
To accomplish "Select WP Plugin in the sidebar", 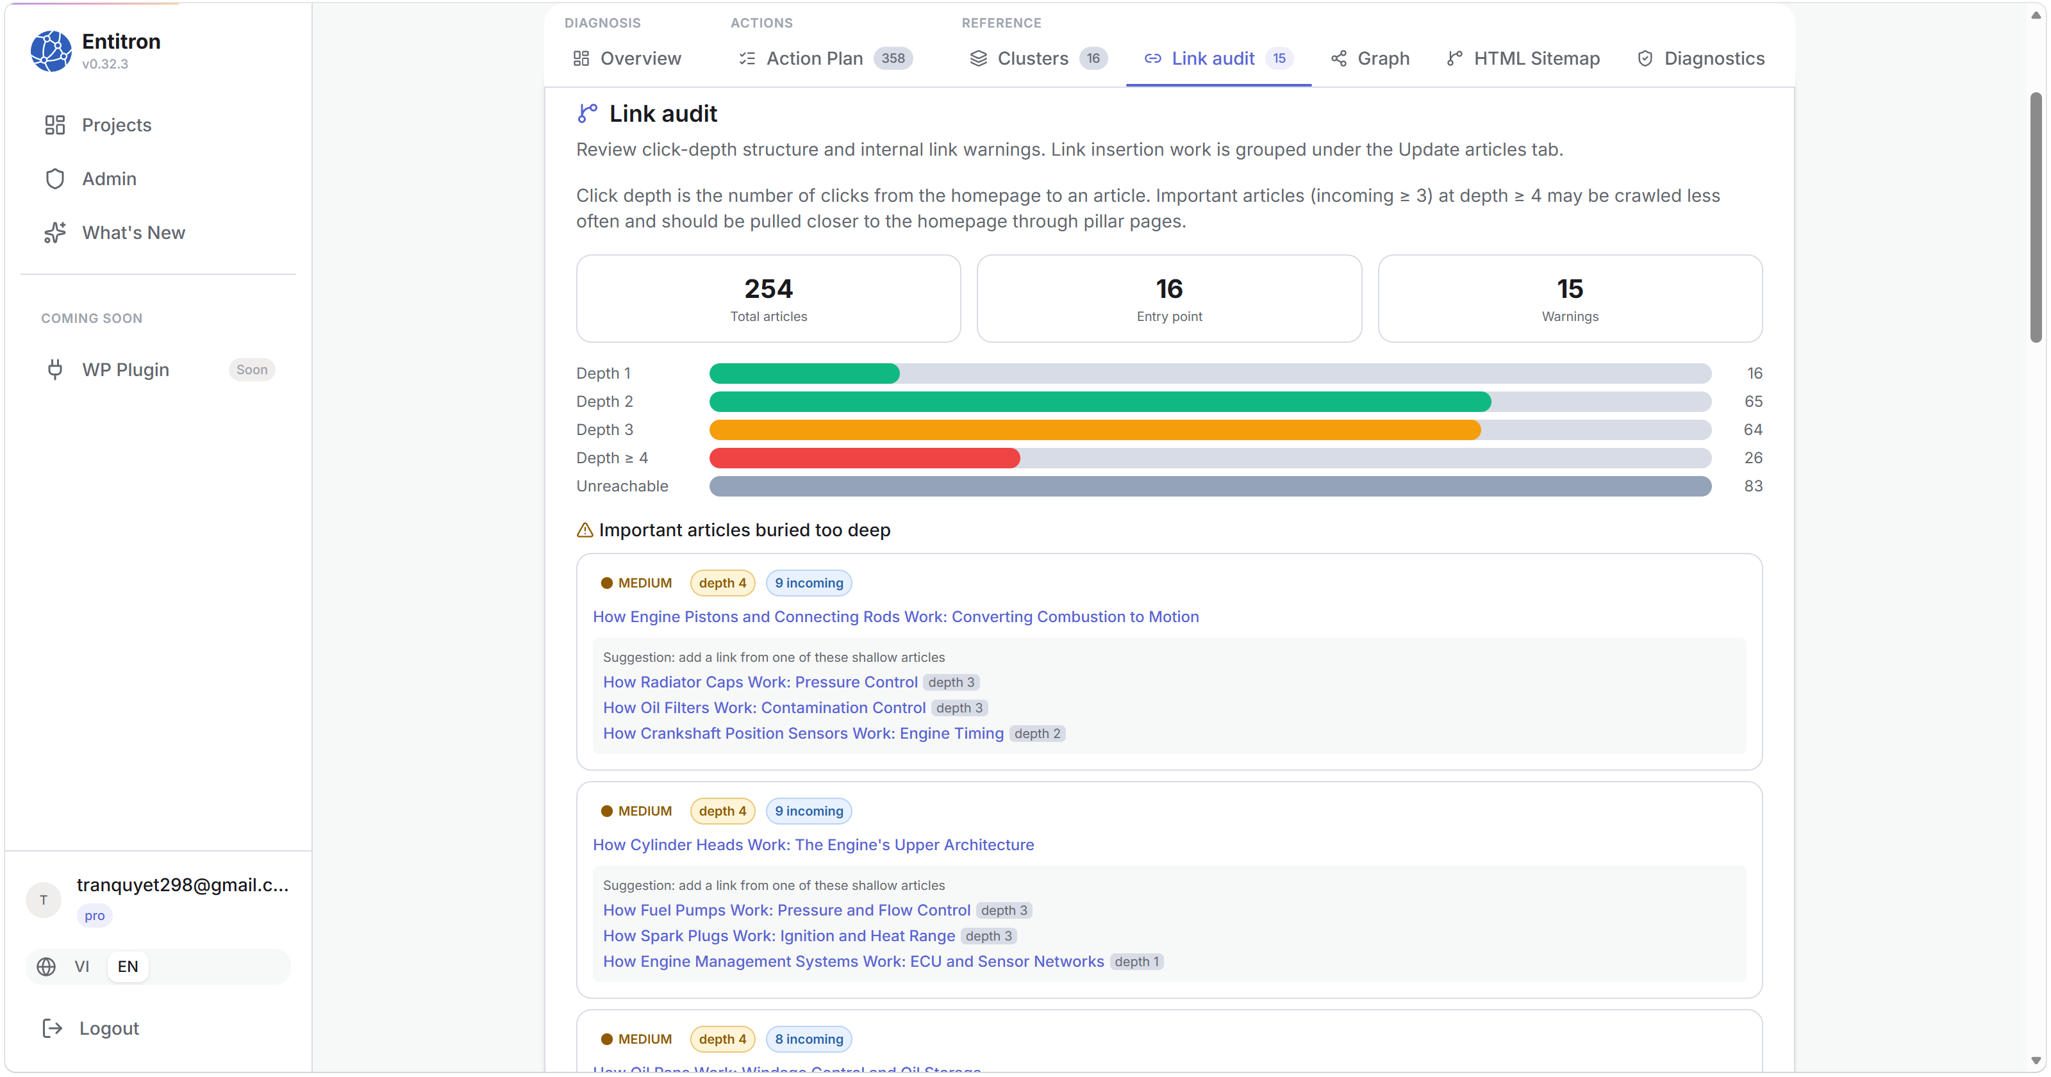I will tap(158, 369).
